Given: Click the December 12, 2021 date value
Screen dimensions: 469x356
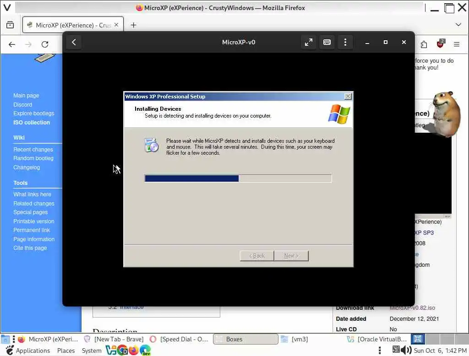Looking at the screenshot, I should [414, 318].
